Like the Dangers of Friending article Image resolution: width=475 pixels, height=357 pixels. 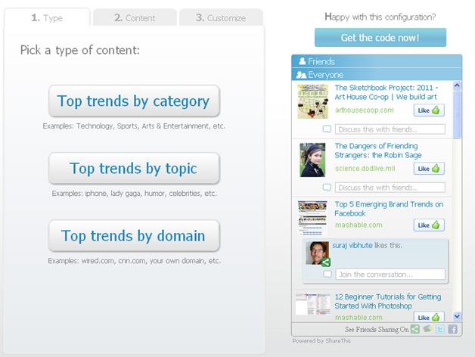click(429, 169)
